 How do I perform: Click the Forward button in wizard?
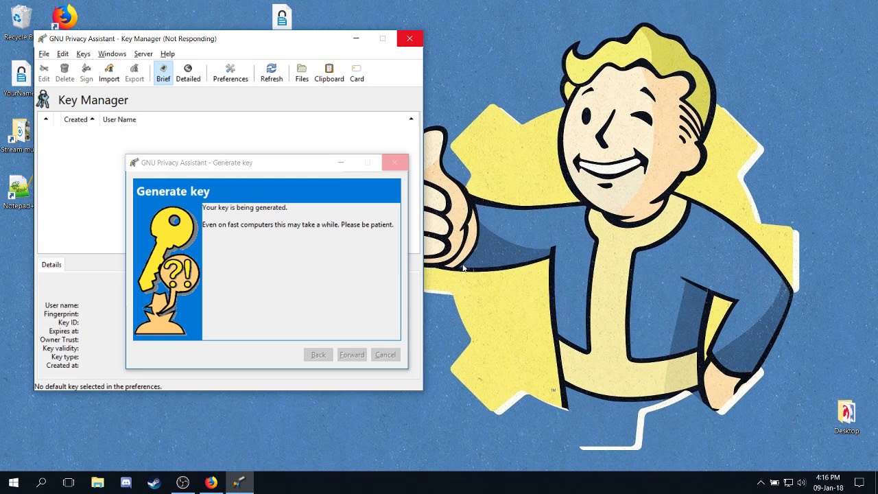pyautogui.click(x=352, y=355)
